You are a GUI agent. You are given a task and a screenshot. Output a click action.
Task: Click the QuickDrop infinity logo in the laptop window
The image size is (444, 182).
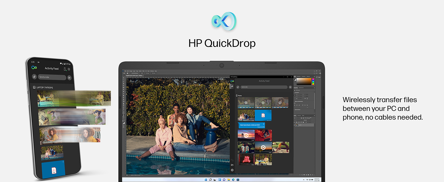point(232,81)
